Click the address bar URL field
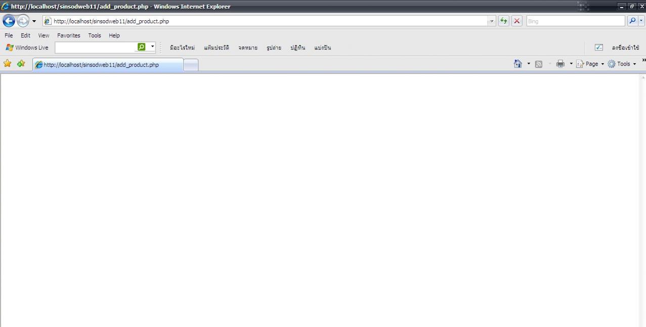The image size is (646, 327). (x=270, y=21)
